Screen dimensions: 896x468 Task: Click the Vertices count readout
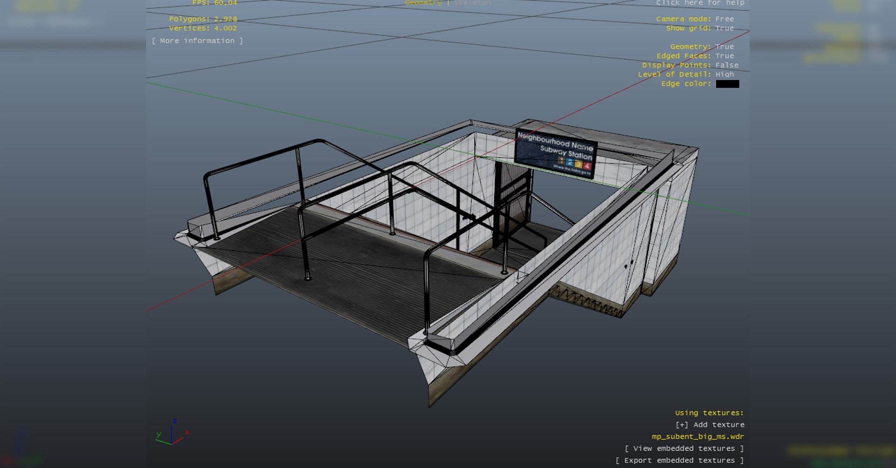coord(203,28)
